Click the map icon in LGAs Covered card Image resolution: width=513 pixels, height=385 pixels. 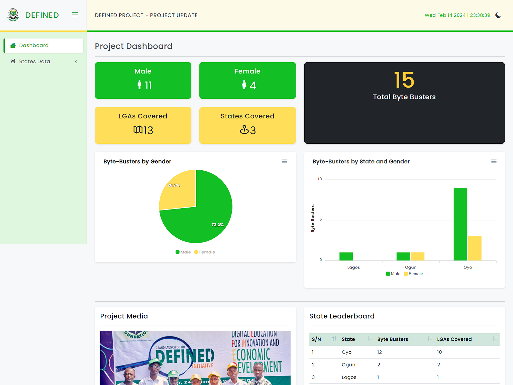[x=138, y=130]
